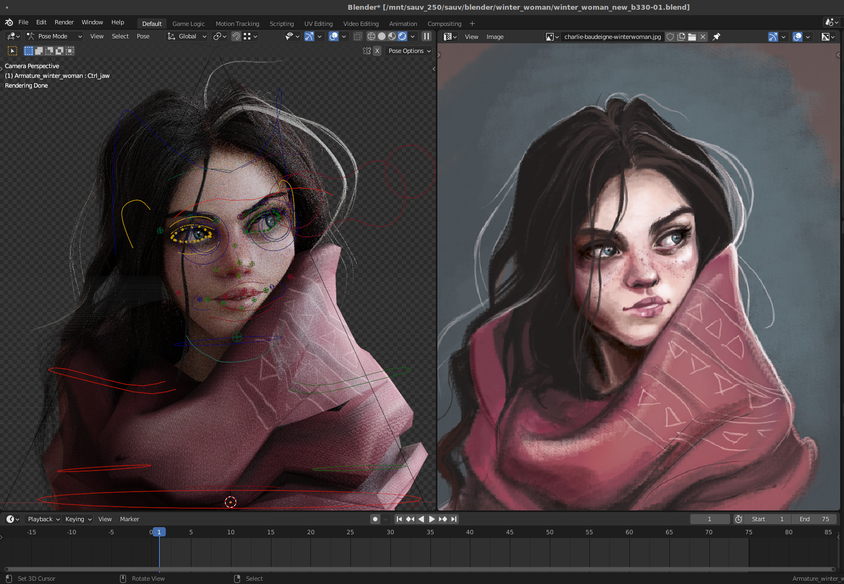The width and height of the screenshot is (844, 584).
Task: Toggle fake user shield for image
Action: point(670,37)
